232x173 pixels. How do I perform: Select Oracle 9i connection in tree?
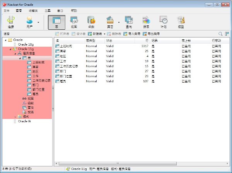coord(24,121)
